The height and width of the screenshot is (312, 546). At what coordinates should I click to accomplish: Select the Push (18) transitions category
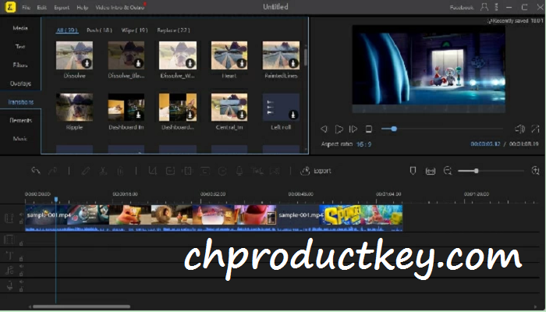pos(99,30)
